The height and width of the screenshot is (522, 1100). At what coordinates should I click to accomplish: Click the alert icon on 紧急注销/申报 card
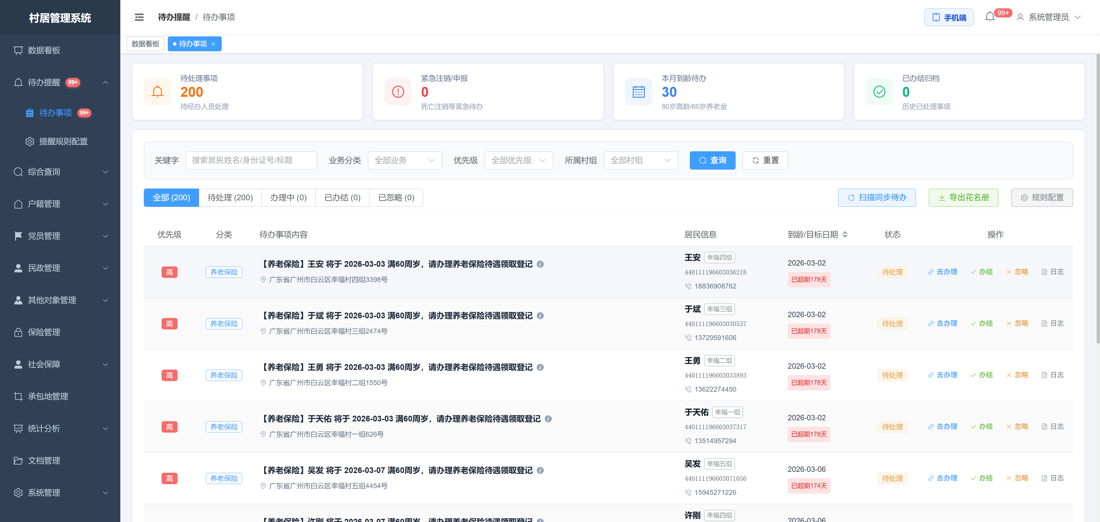coord(398,92)
